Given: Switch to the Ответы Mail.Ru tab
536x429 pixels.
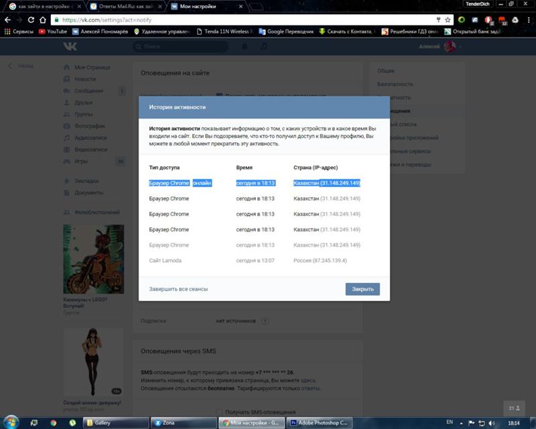Looking at the screenshot, I should pos(123,6).
